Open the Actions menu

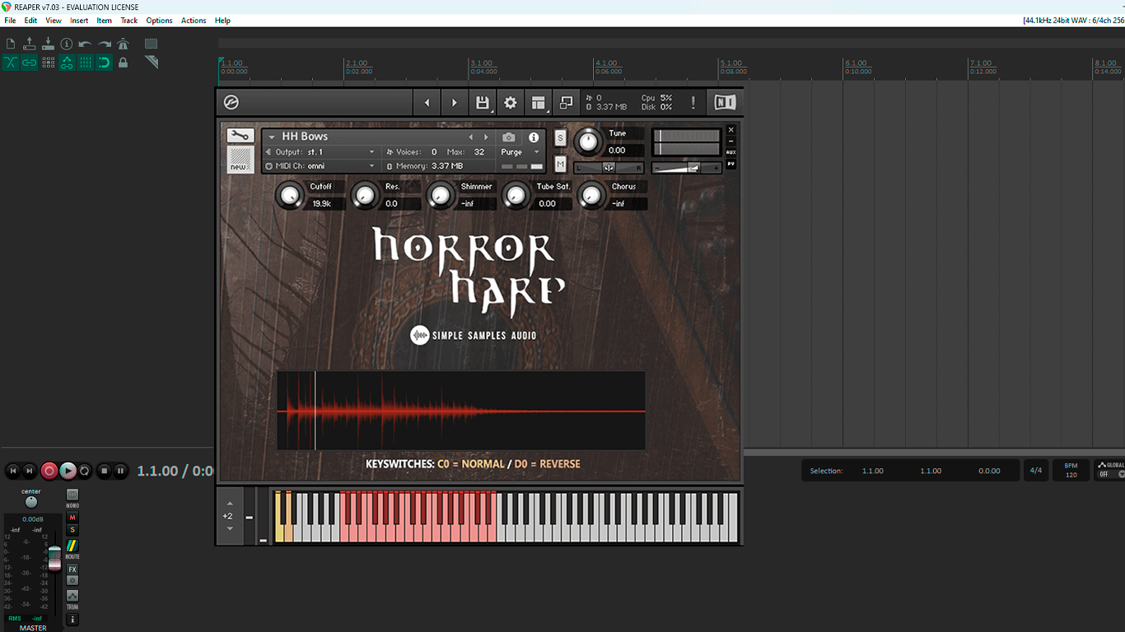[194, 21]
